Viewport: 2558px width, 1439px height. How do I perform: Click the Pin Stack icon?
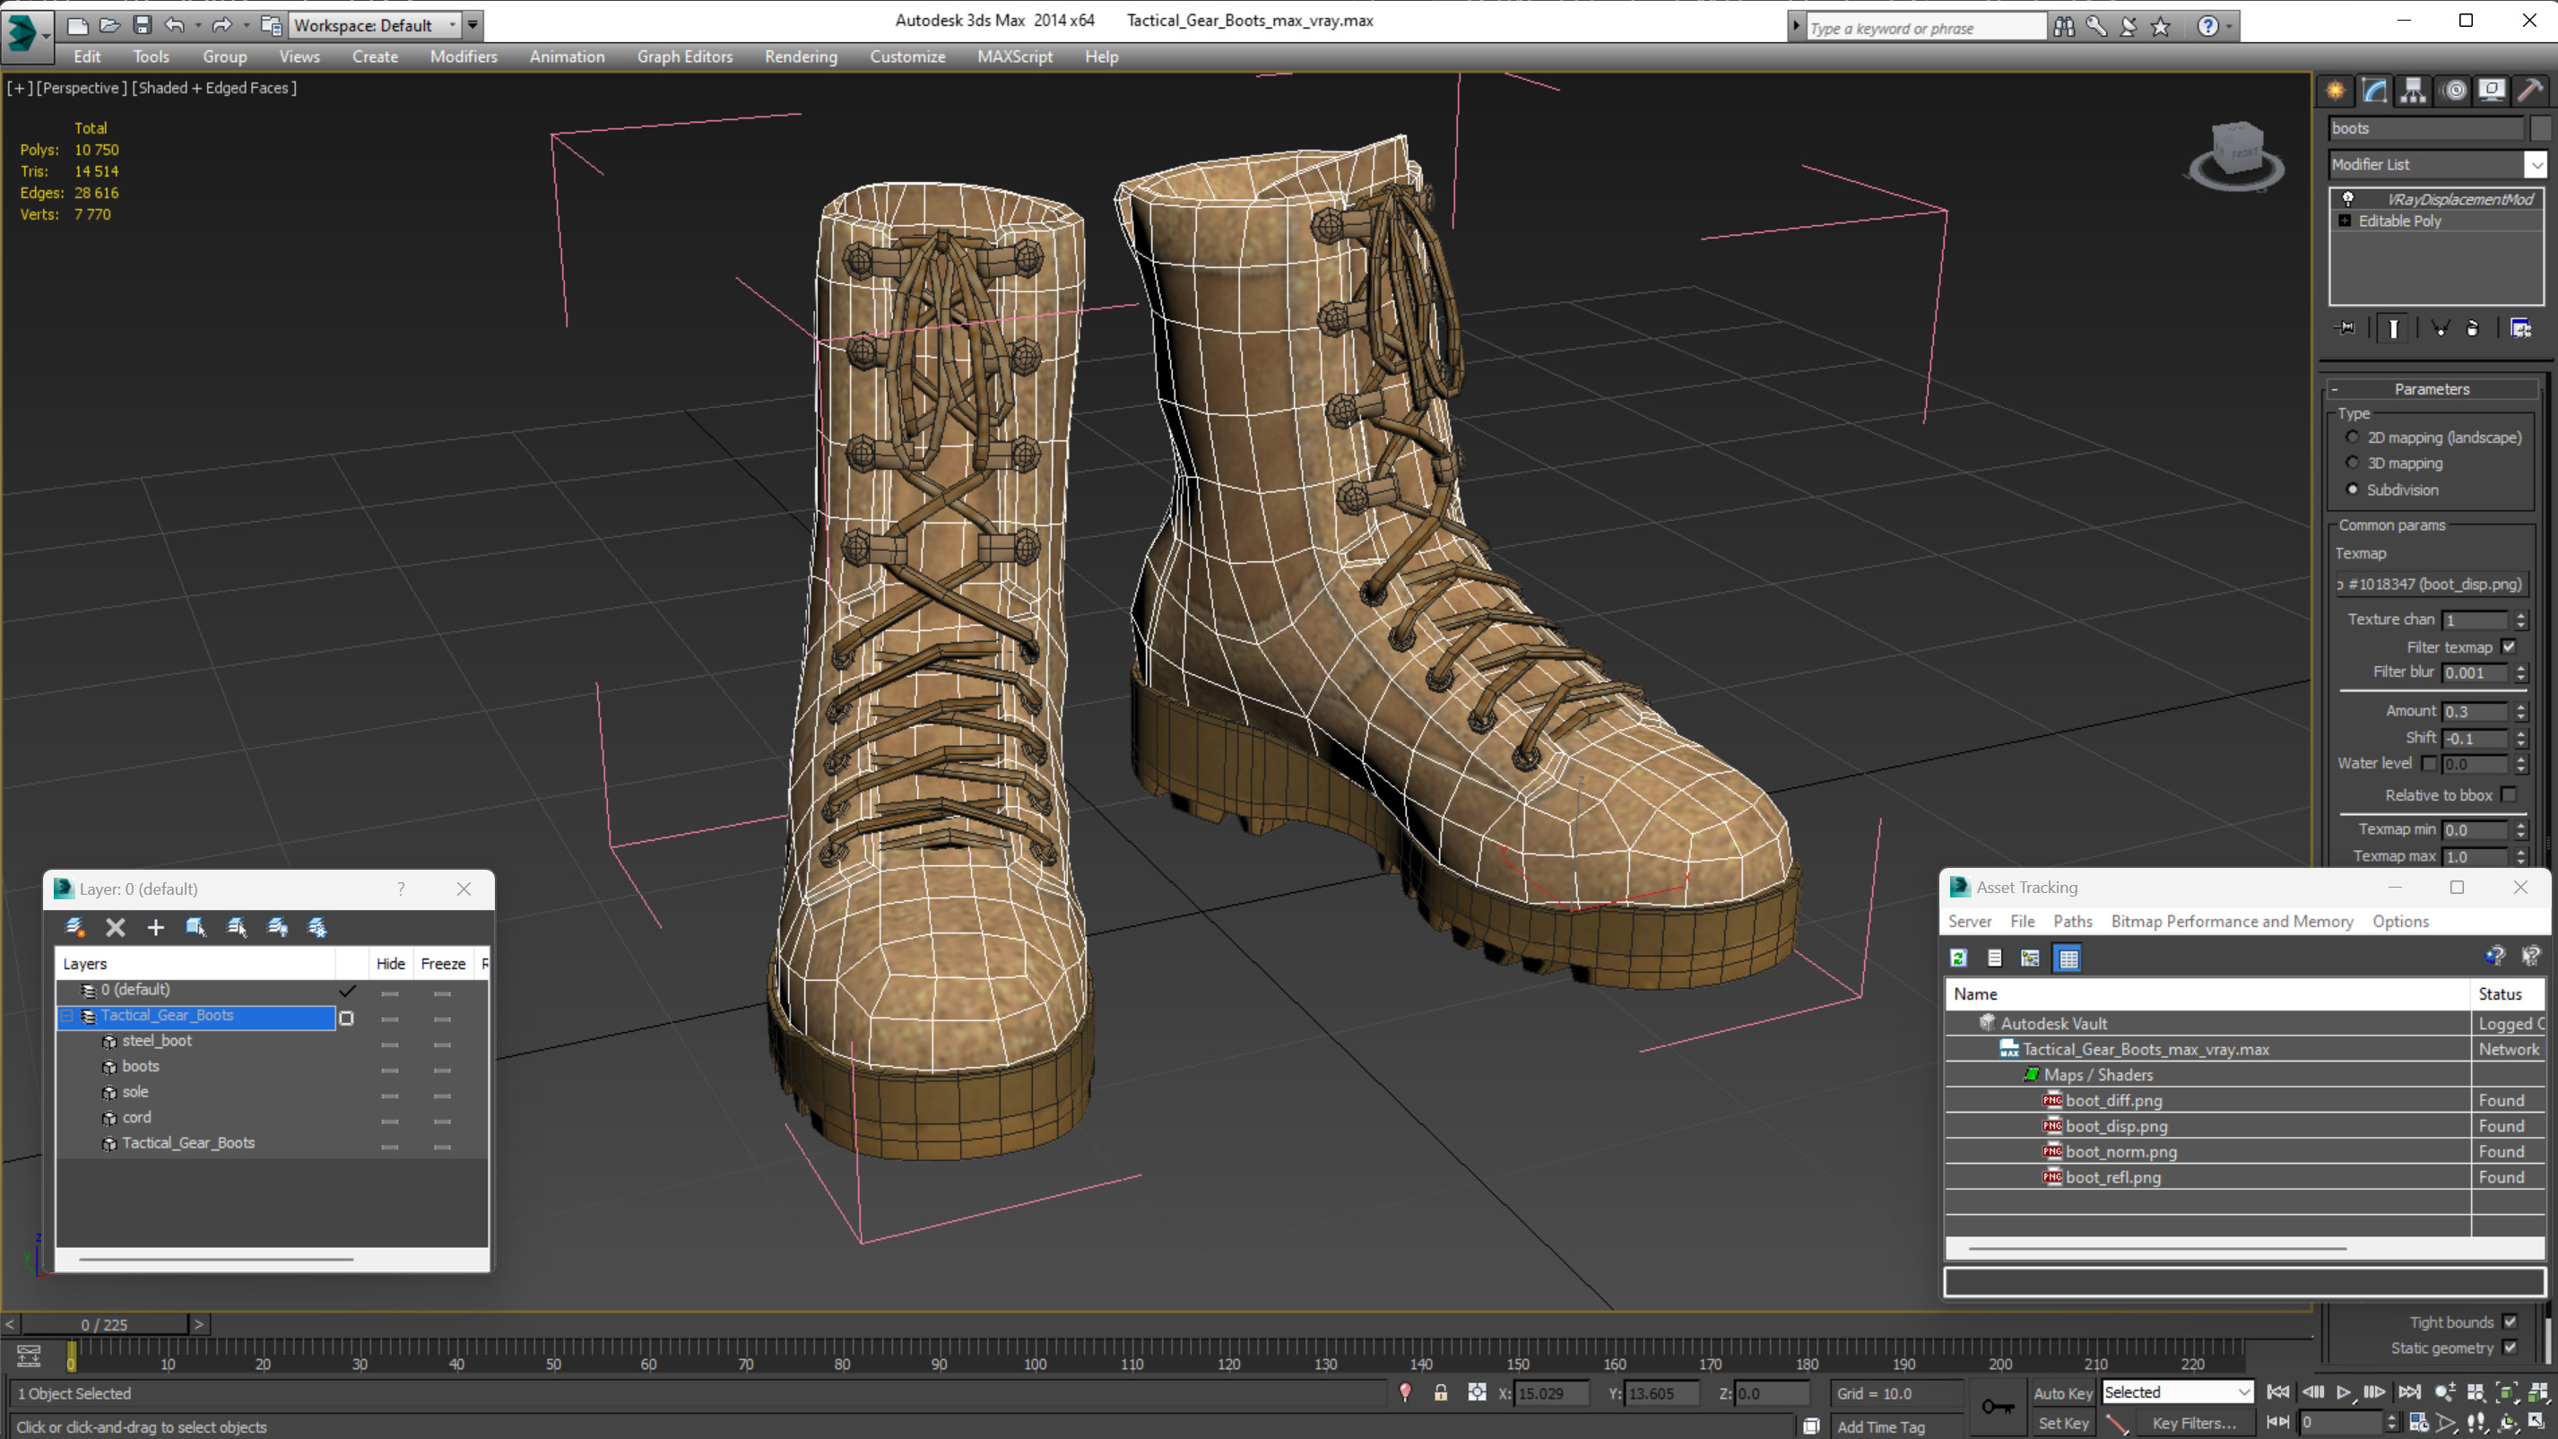pyautogui.click(x=2345, y=328)
